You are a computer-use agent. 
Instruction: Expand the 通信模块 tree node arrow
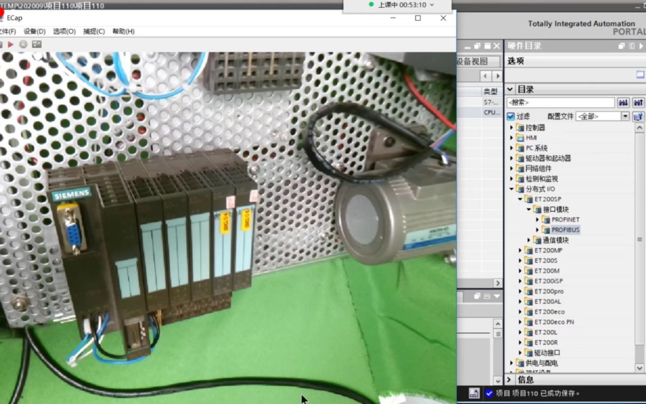529,240
